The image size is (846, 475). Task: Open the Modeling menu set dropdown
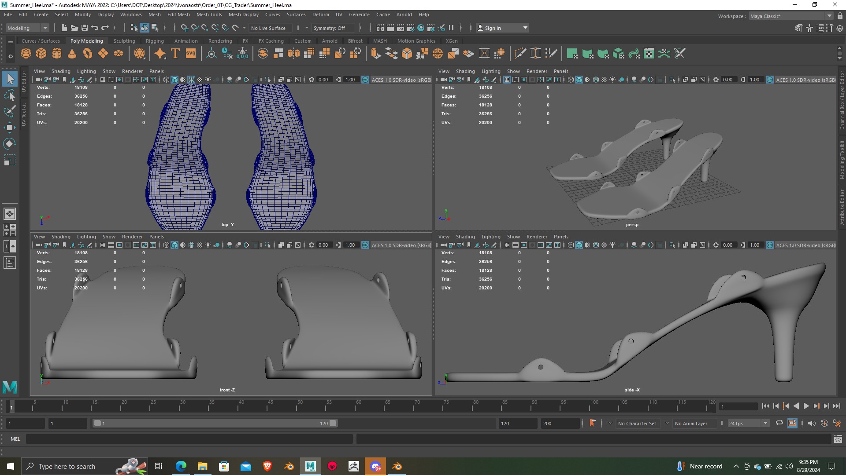click(27, 28)
